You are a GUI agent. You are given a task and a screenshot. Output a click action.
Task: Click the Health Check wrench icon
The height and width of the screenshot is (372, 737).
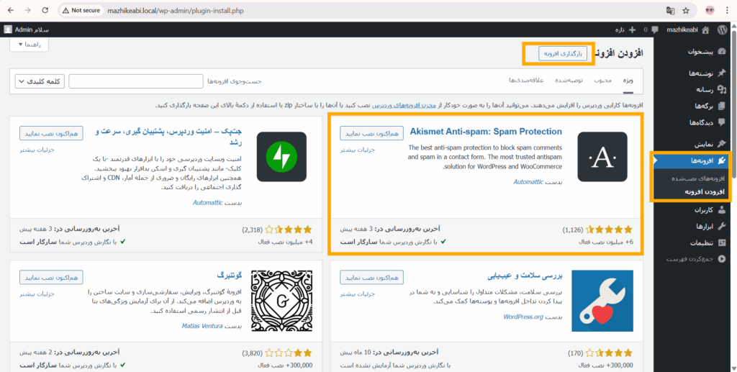(602, 301)
